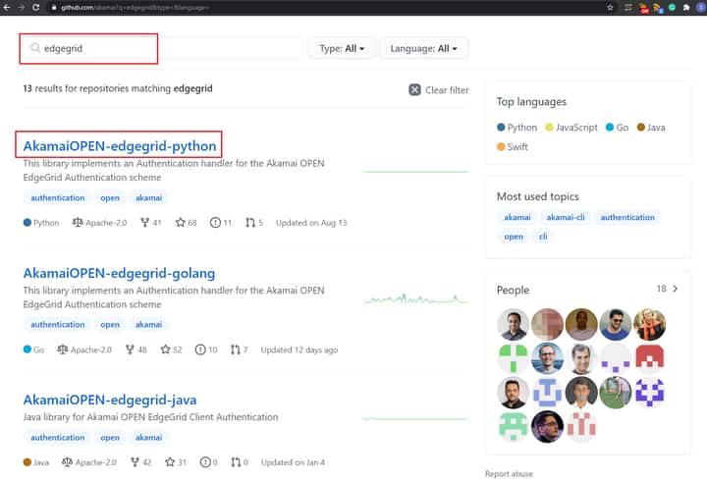
Task: Click the stargazers star icon for edgegrid-python
Action: pyautogui.click(x=180, y=223)
